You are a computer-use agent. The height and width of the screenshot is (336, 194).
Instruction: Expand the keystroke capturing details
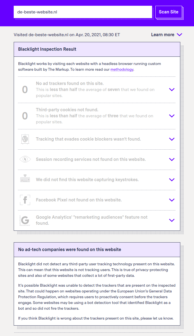172,180
